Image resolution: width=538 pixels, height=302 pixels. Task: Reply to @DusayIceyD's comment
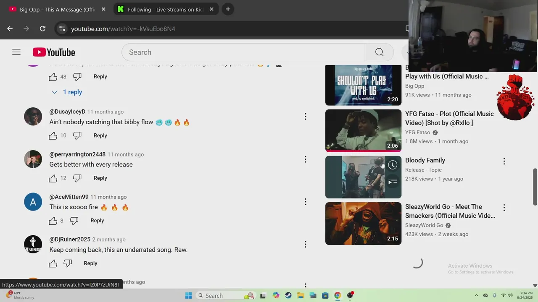100,135
